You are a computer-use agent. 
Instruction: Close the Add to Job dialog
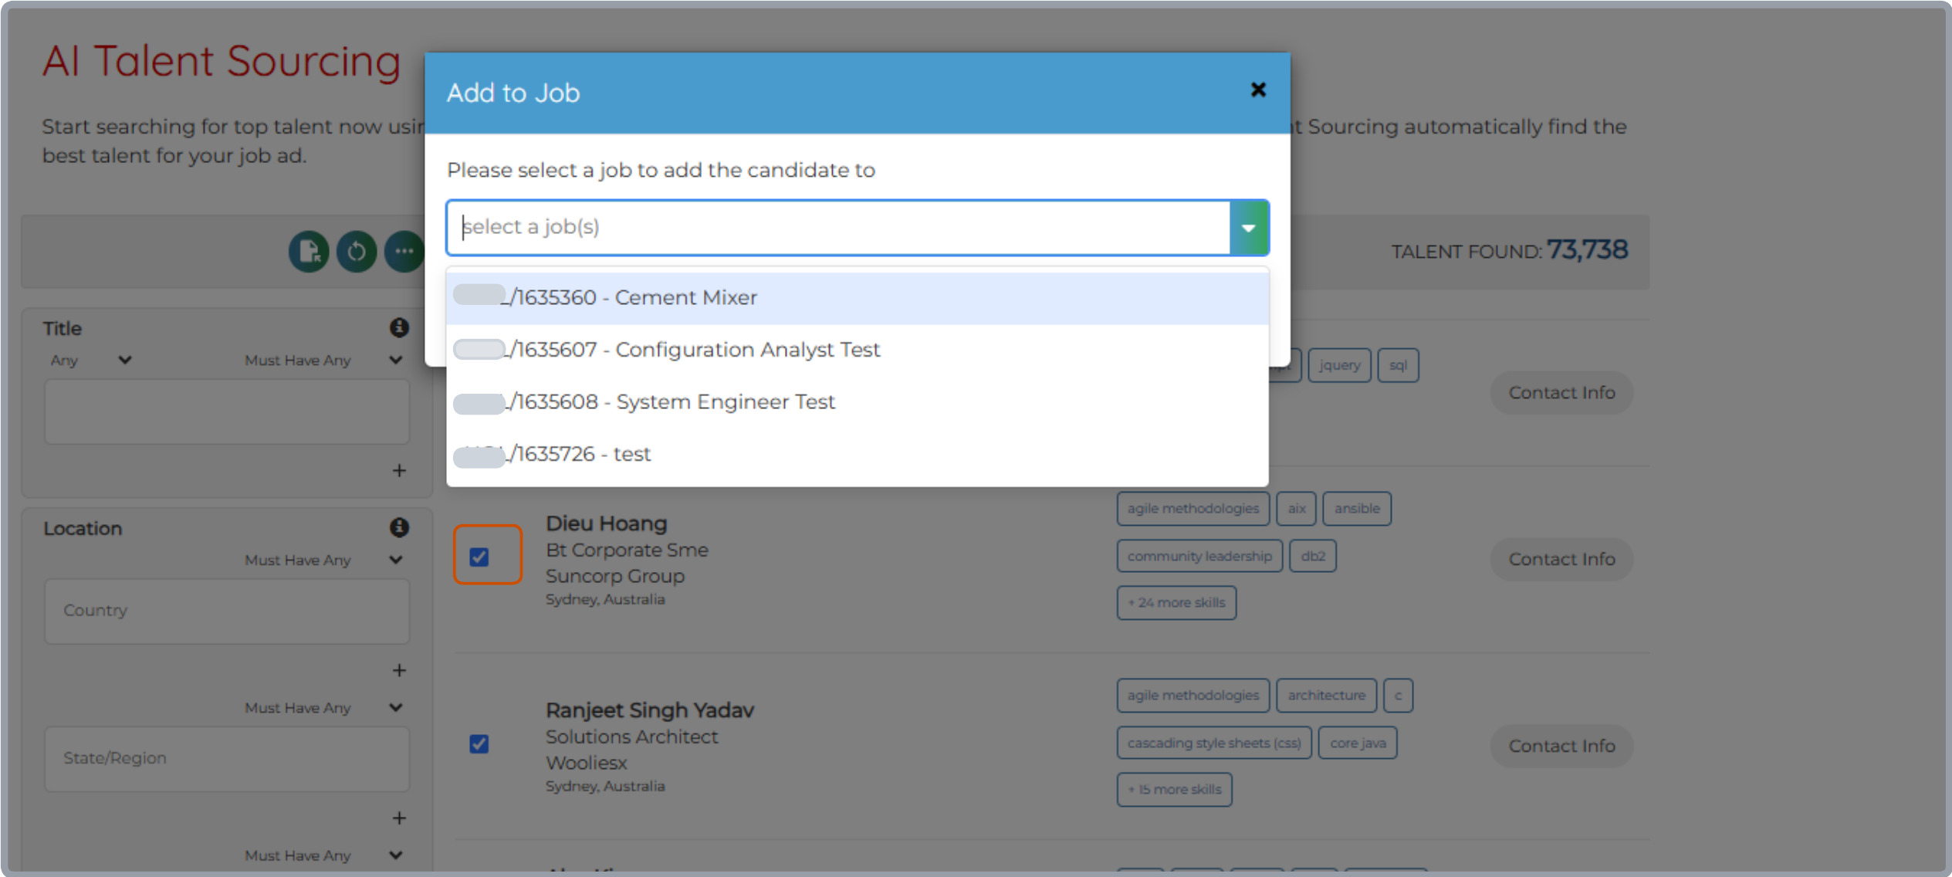tap(1258, 90)
